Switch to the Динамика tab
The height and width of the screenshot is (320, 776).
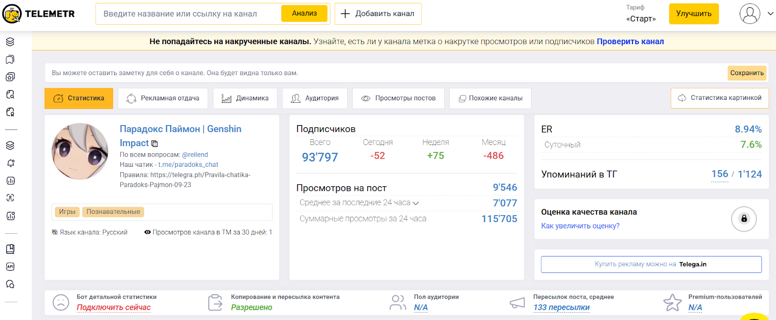tap(245, 98)
